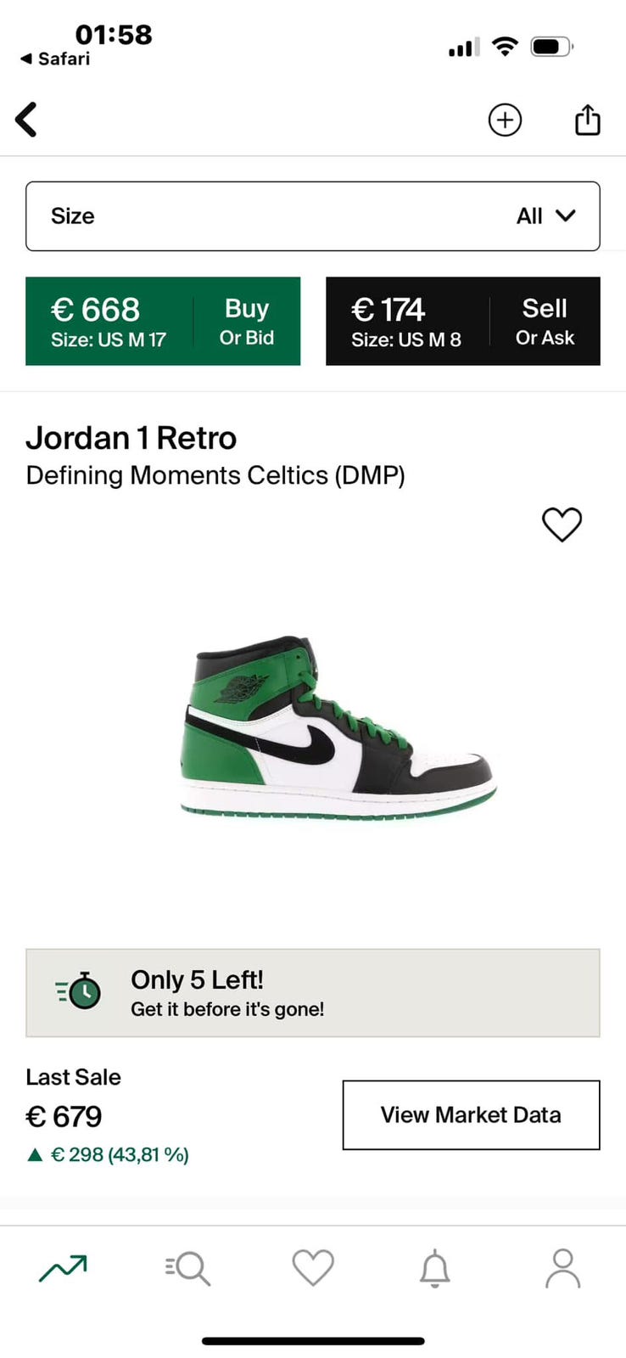Tap the € 174 highest bid price
The width and height of the screenshot is (626, 1358).
[388, 310]
